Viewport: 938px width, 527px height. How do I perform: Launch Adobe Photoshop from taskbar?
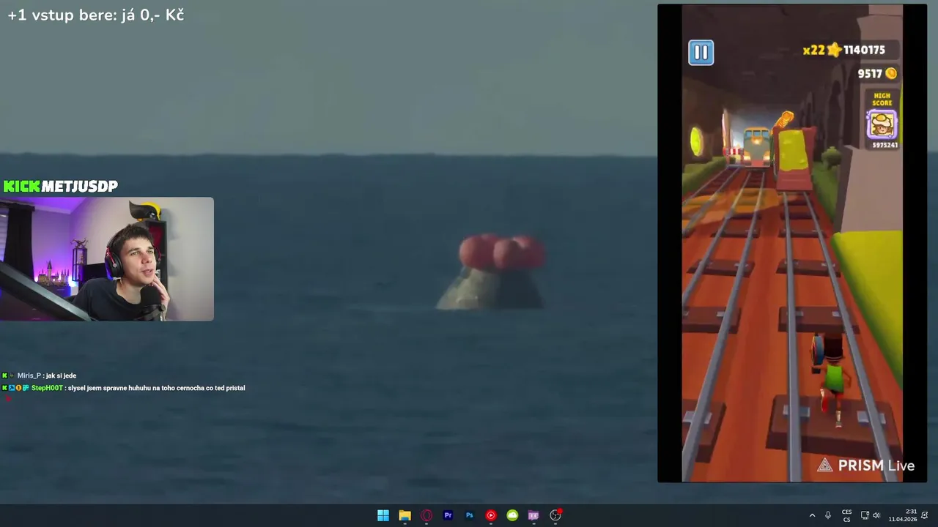pos(470,515)
